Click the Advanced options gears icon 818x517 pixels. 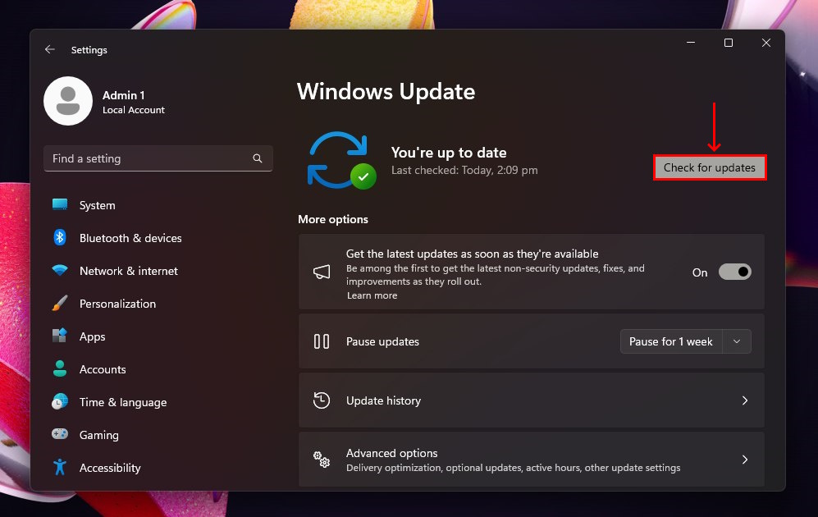click(x=322, y=460)
